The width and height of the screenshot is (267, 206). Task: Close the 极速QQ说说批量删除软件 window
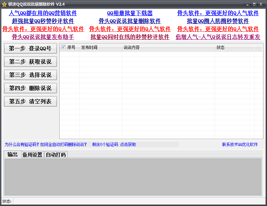pyautogui.click(x=261, y=4)
